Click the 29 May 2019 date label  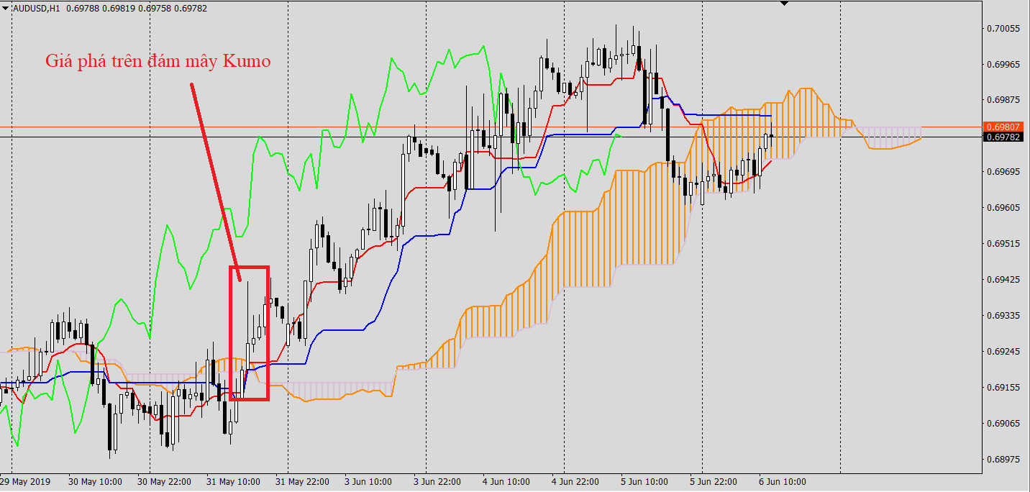[x=26, y=481]
